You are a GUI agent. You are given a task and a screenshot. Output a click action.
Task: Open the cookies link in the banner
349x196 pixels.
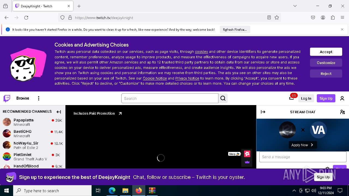201,51
